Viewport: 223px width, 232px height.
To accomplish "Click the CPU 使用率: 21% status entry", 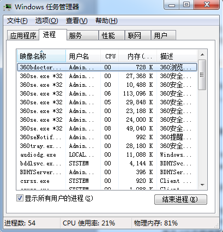I will coord(89,223).
